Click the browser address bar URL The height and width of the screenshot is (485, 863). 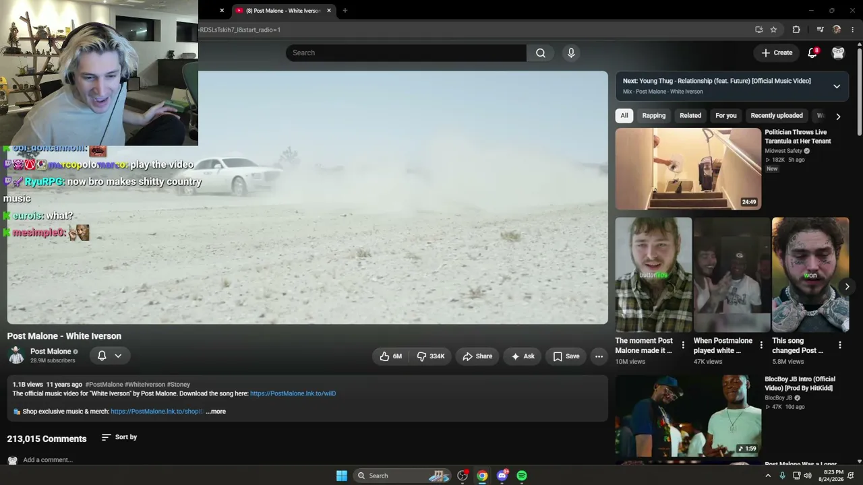[x=239, y=30]
